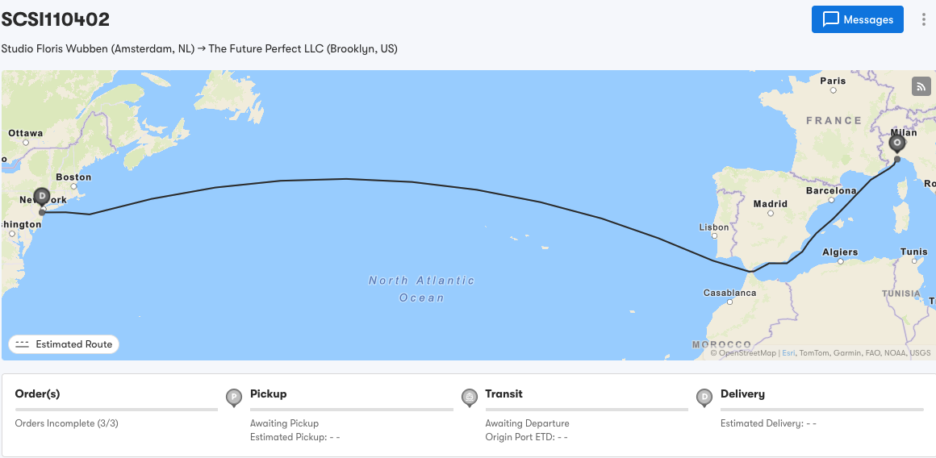Click the shipment ID SCSI110402 title
This screenshot has height=458, width=936.
[x=56, y=19]
